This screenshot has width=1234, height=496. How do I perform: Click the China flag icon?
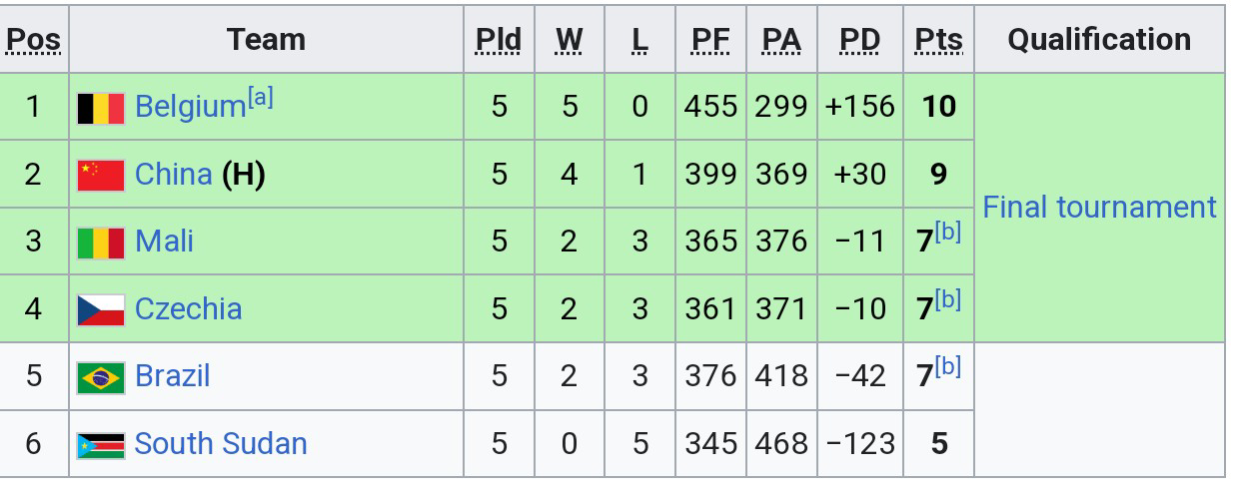click(x=101, y=175)
